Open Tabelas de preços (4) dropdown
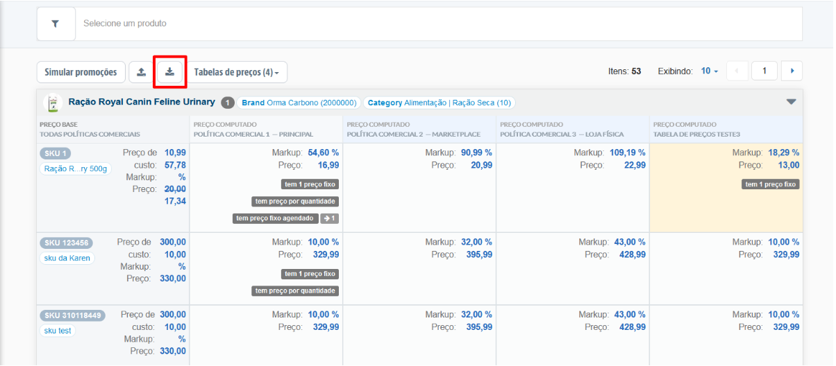 click(237, 72)
